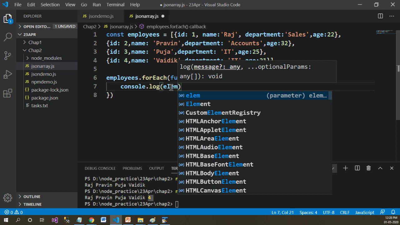Open the Manage gear menu
This screenshot has width=400, height=225.
coord(8,197)
